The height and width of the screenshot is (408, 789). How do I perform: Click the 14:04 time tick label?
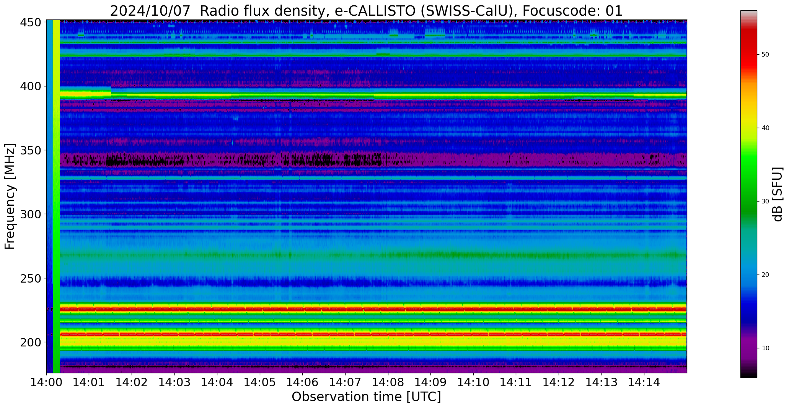(217, 382)
